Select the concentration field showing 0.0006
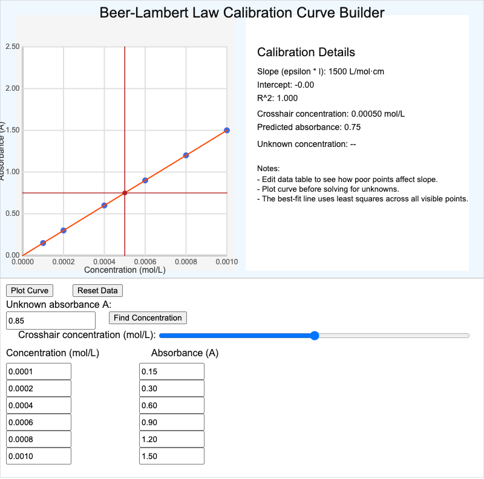 [38, 422]
